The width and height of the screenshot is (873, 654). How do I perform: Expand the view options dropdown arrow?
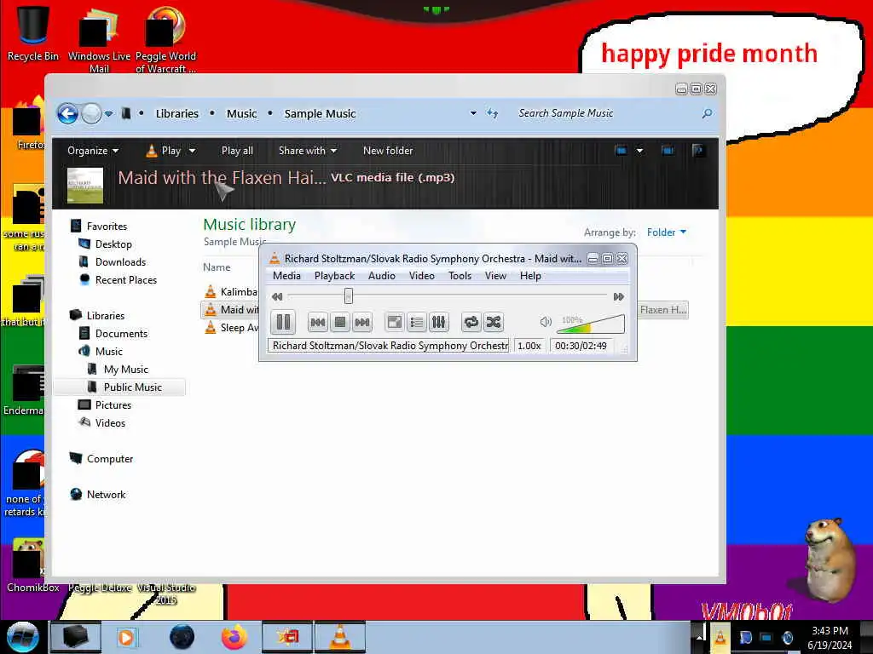click(x=639, y=150)
